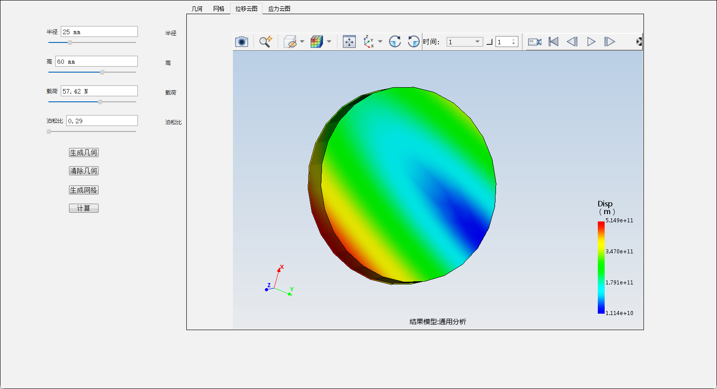
Task: Click the legend minimum value 1.114e+10
Action: 619,313
